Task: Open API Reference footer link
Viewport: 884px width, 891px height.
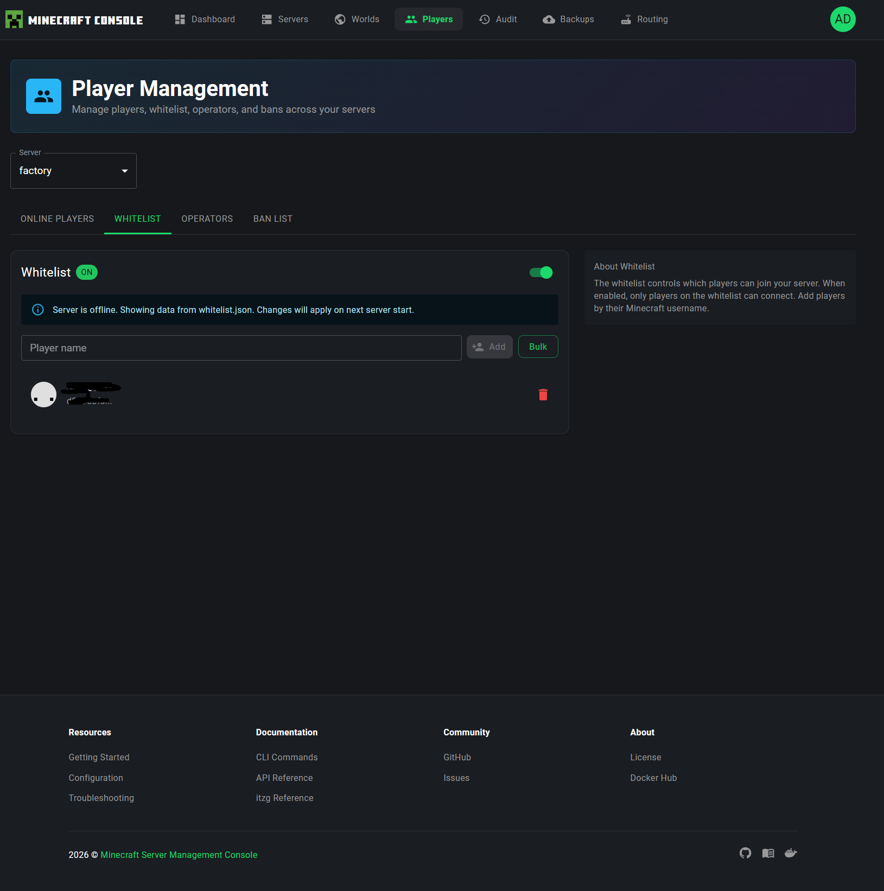Action: [x=284, y=778]
